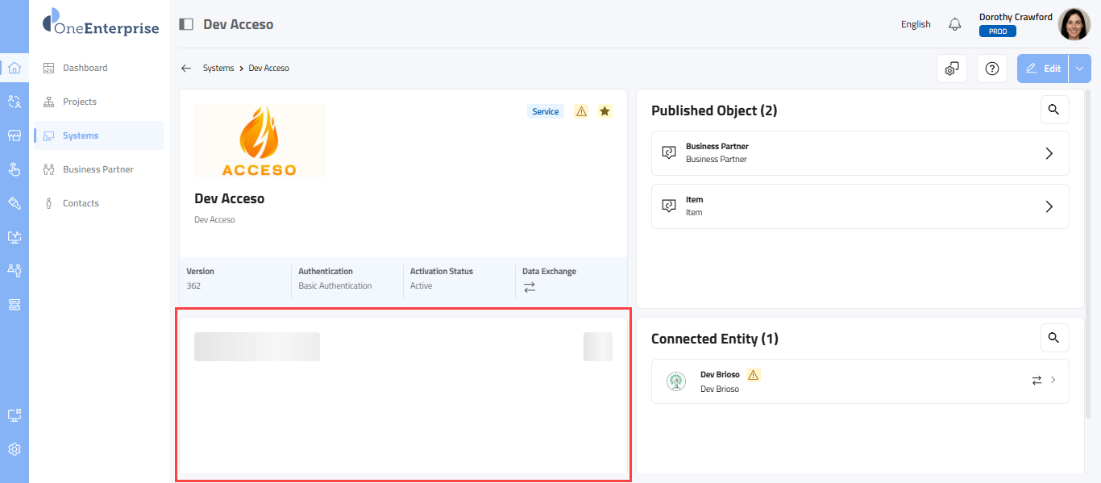This screenshot has height=483, width=1101.
Task: Toggle the sidebar panel collapse icon
Action: click(x=186, y=24)
